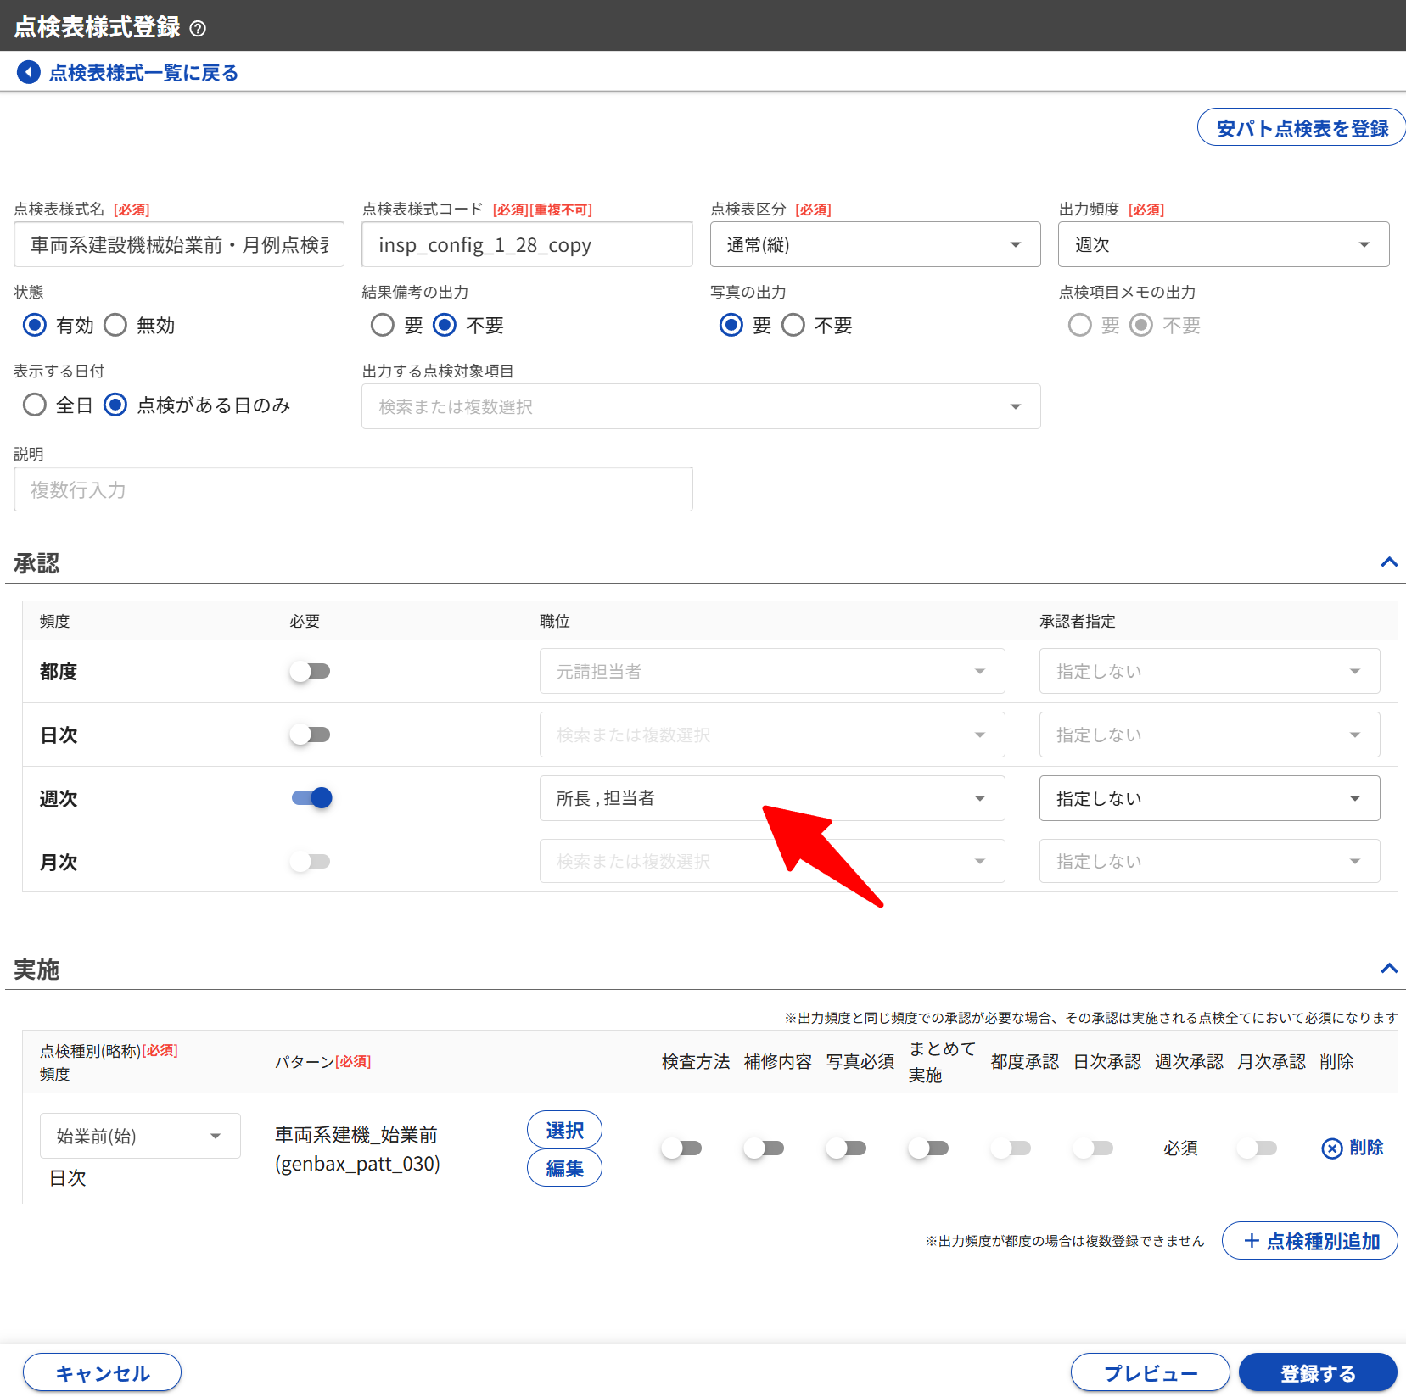Screen dimensions: 1406x1397
Task: Open 点検種別 dropdown showing 始業前(始)
Action: pos(140,1136)
